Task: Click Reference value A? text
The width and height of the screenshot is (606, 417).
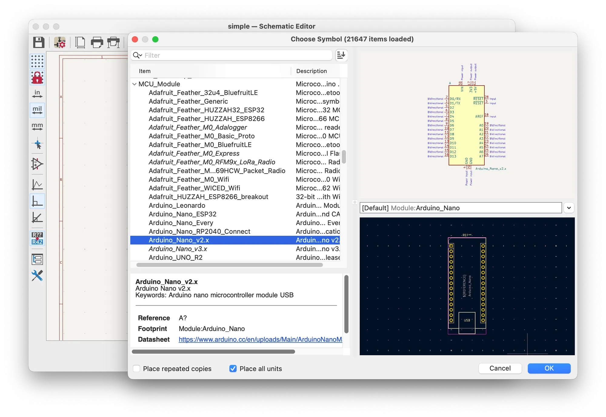Action: (x=183, y=318)
